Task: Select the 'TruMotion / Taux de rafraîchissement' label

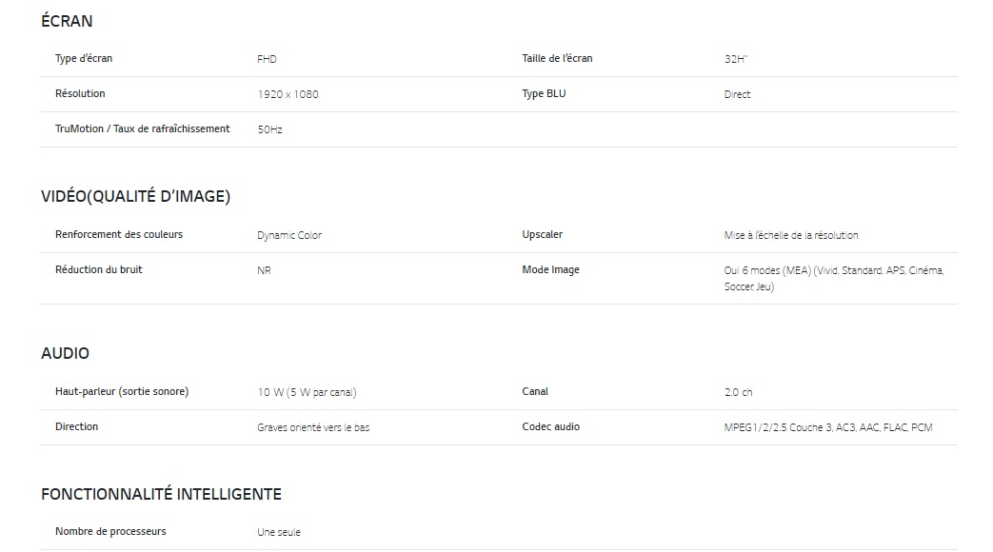Action: tap(142, 129)
